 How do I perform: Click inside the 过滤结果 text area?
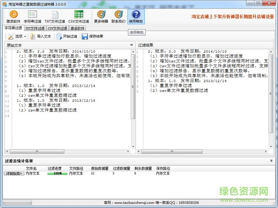204,117
